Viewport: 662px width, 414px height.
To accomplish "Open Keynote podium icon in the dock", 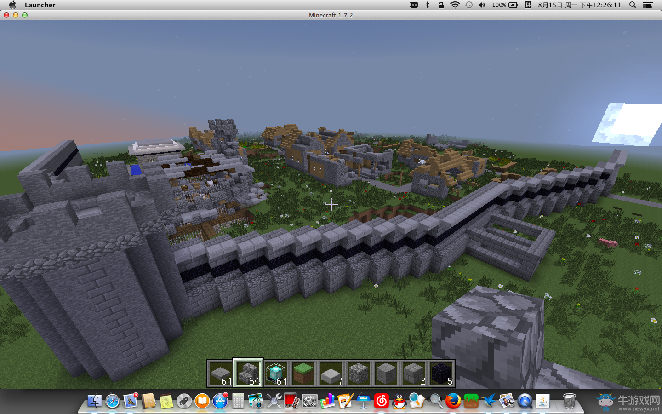I will (363, 401).
